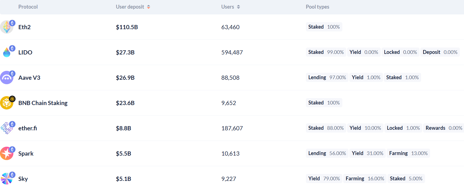This screenshot has width=464, height=187.
Task: Select Aave V3's Lending 97.00% tag
Action: [327, 78]
